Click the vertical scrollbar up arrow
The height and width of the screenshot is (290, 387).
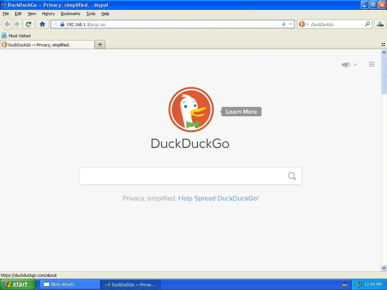(x=384, y=52)
